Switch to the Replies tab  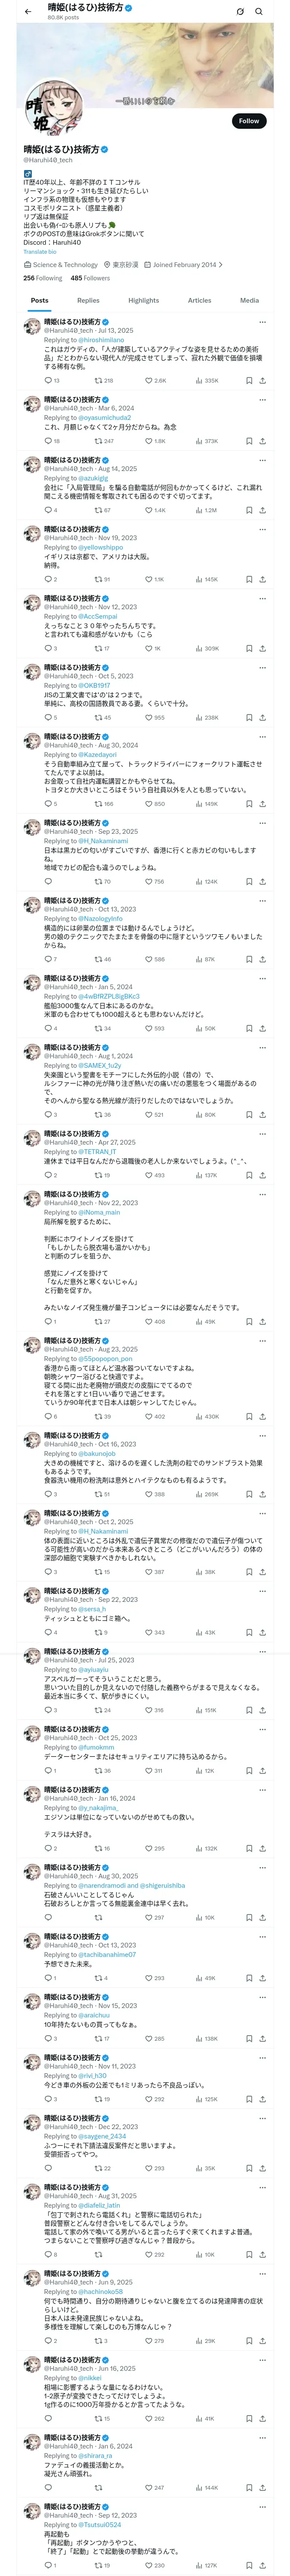tap(88, 300)
